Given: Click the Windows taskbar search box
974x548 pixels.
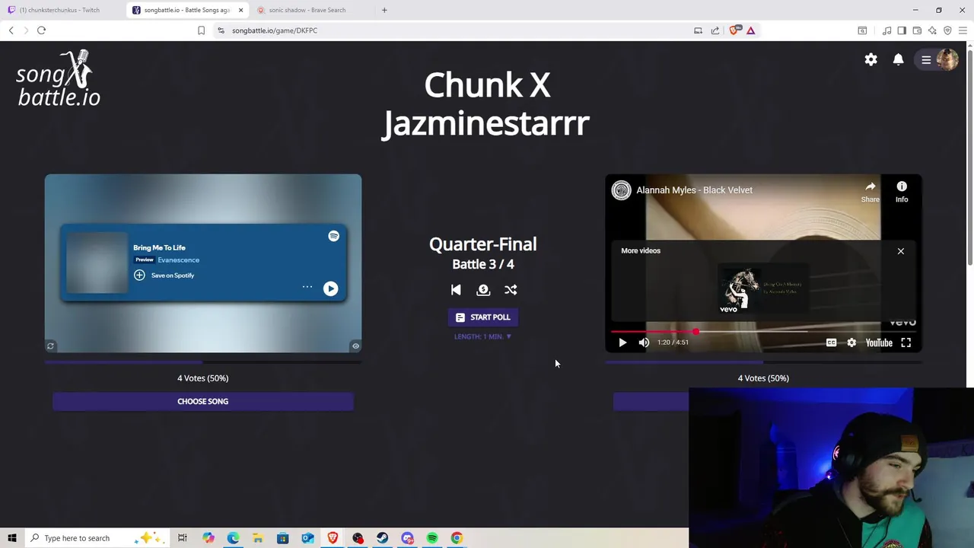Looking at the screenshot, I should click(97, 538).
